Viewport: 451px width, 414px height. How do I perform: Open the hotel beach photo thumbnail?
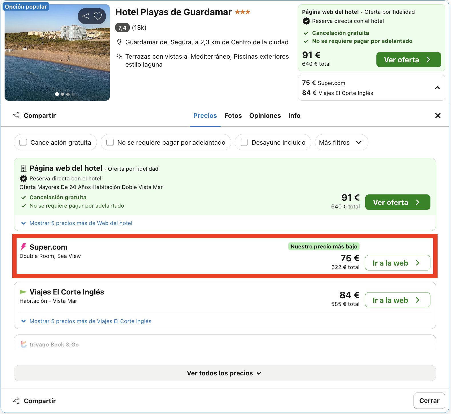pyautogui.click(x=57, y=53)
